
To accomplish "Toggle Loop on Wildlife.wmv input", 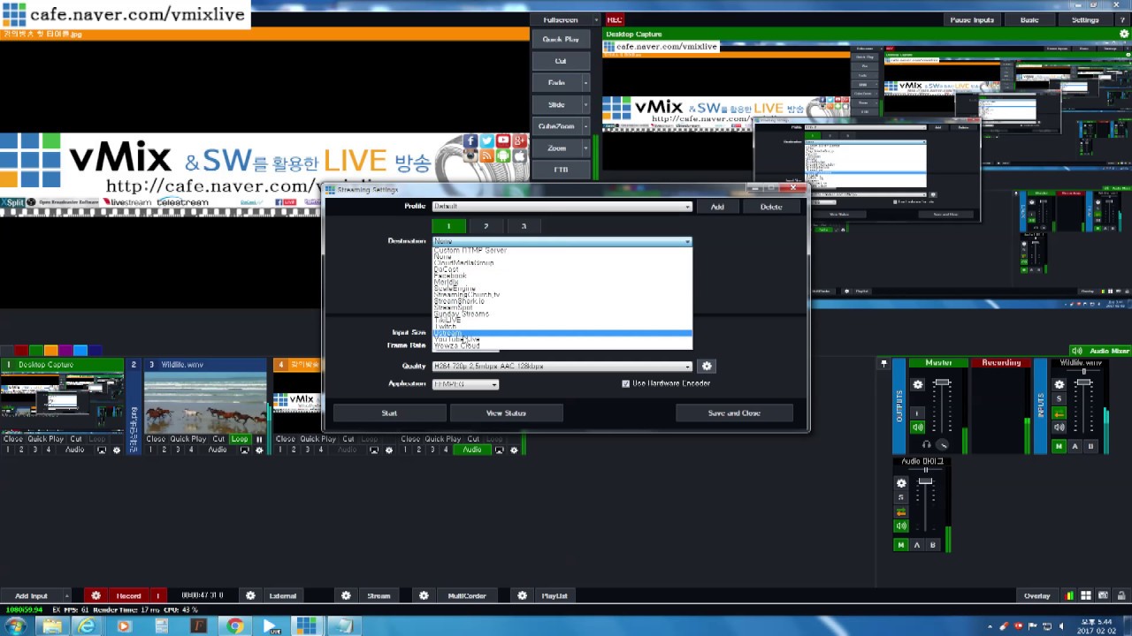I will point(240,439).
